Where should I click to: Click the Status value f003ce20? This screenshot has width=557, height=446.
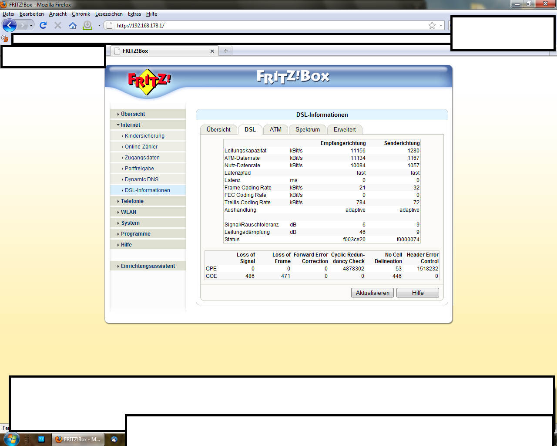point(354,240)
